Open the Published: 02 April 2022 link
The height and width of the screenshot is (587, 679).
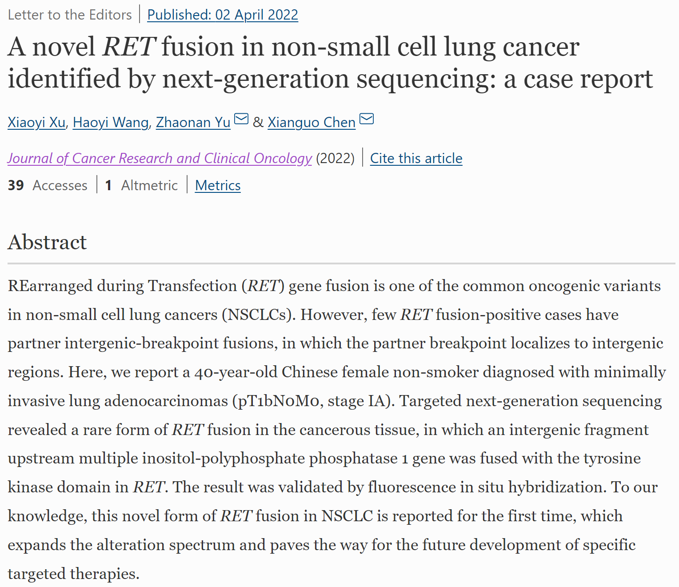click(223, 15)
